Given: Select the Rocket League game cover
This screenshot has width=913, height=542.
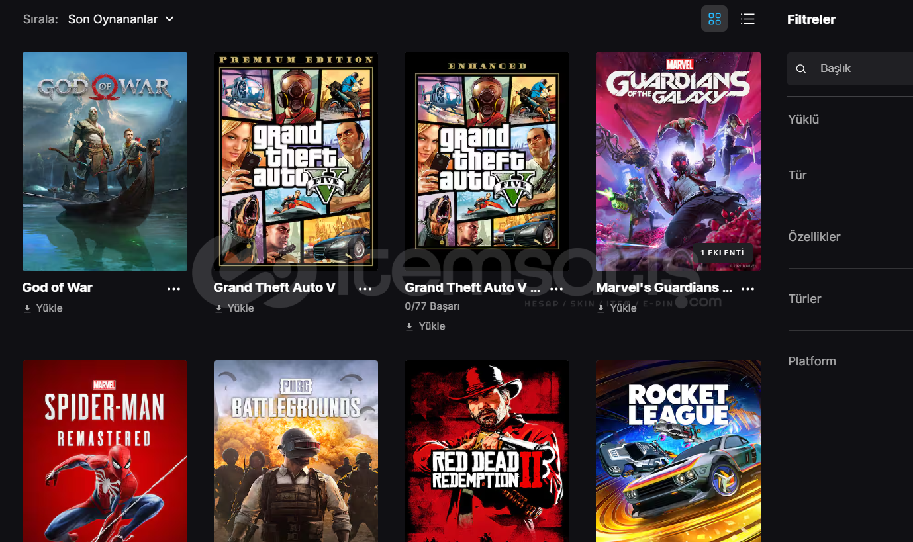Looking at the screenshot, I should [678, 451].
